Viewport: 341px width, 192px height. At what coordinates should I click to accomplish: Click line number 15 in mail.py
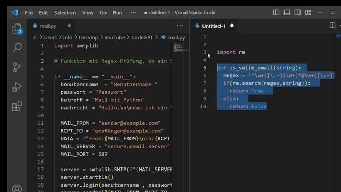(40, 154)
